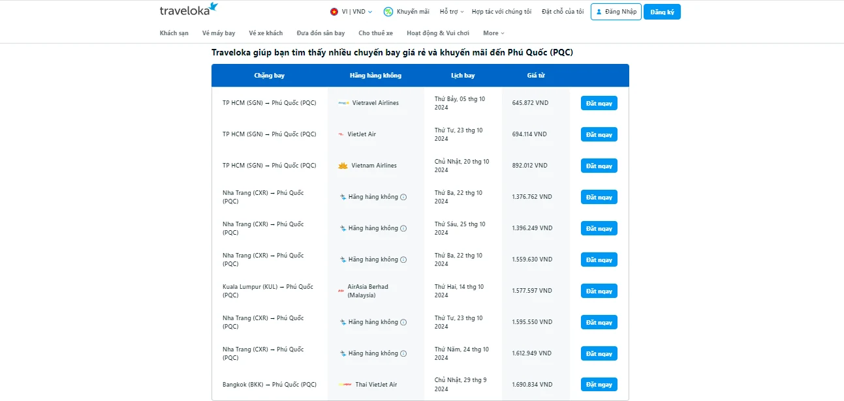Click Đặt ngay for 1.376.762 VND flight
This screenshot has height=401, width=844.
[x=599, y=197]
